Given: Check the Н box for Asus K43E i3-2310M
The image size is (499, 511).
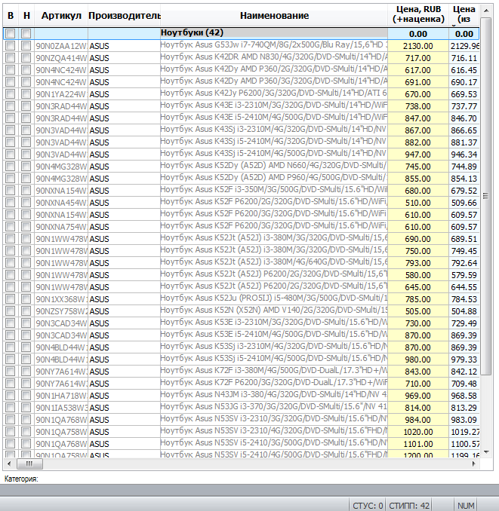Looking at the screenshot, I should 26,106.
